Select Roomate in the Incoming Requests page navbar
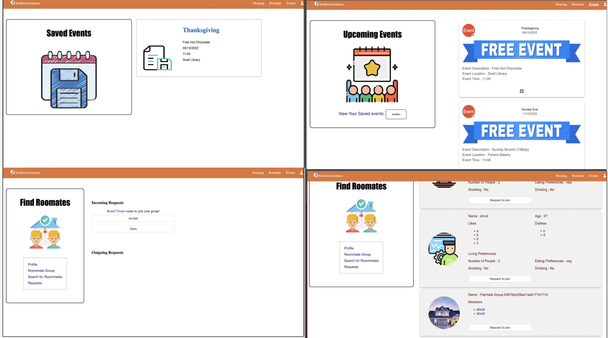 coord(275,173)
